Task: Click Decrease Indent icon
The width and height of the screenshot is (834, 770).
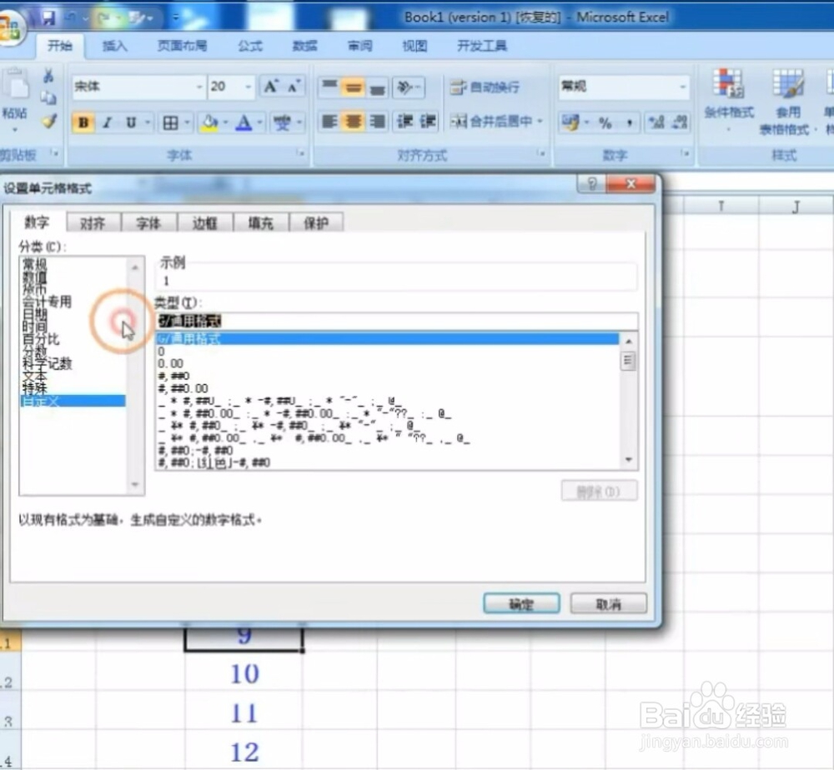Action: [404, 122]
